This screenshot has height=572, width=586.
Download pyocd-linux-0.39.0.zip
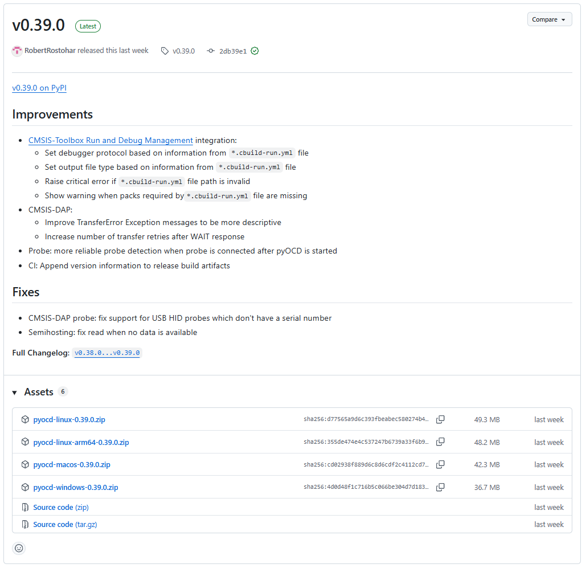69,419
